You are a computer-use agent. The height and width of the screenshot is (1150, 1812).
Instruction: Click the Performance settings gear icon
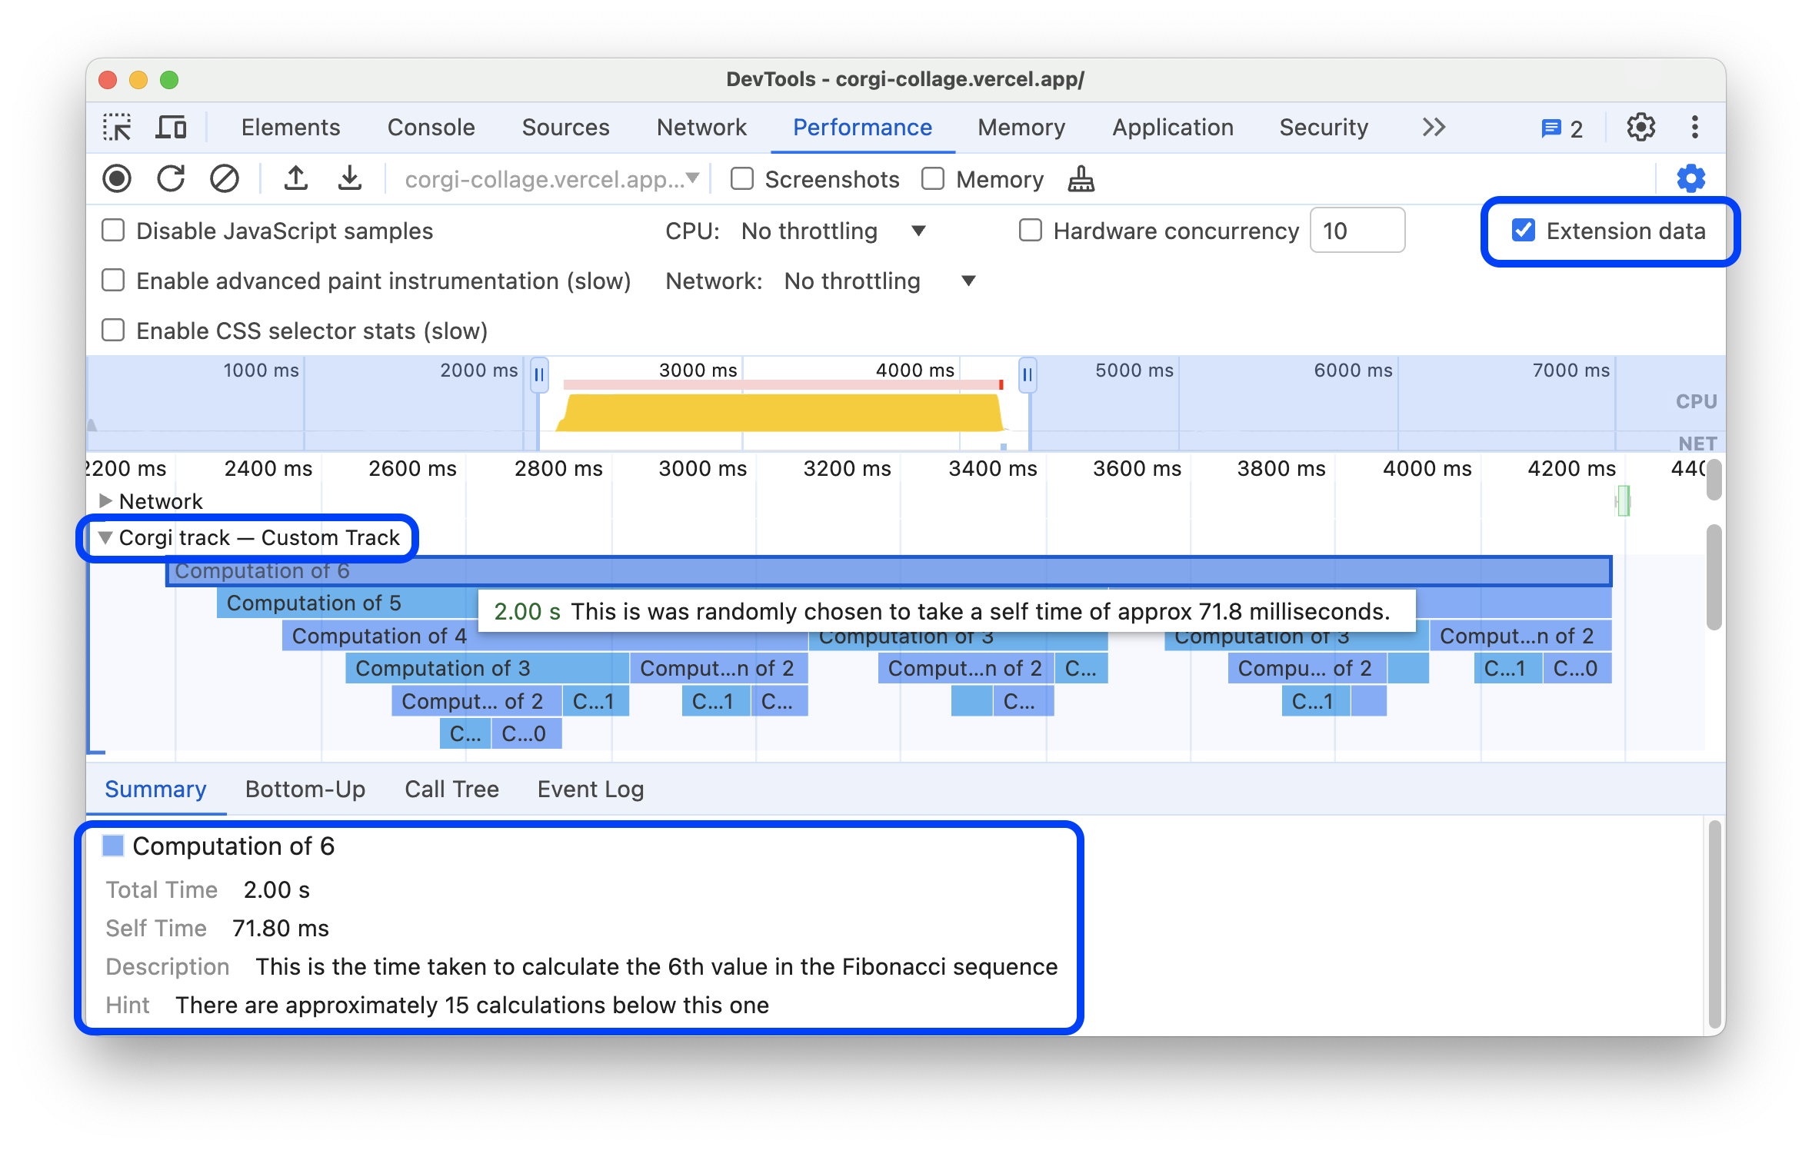pyautogui.click(x=1690, y=178)
